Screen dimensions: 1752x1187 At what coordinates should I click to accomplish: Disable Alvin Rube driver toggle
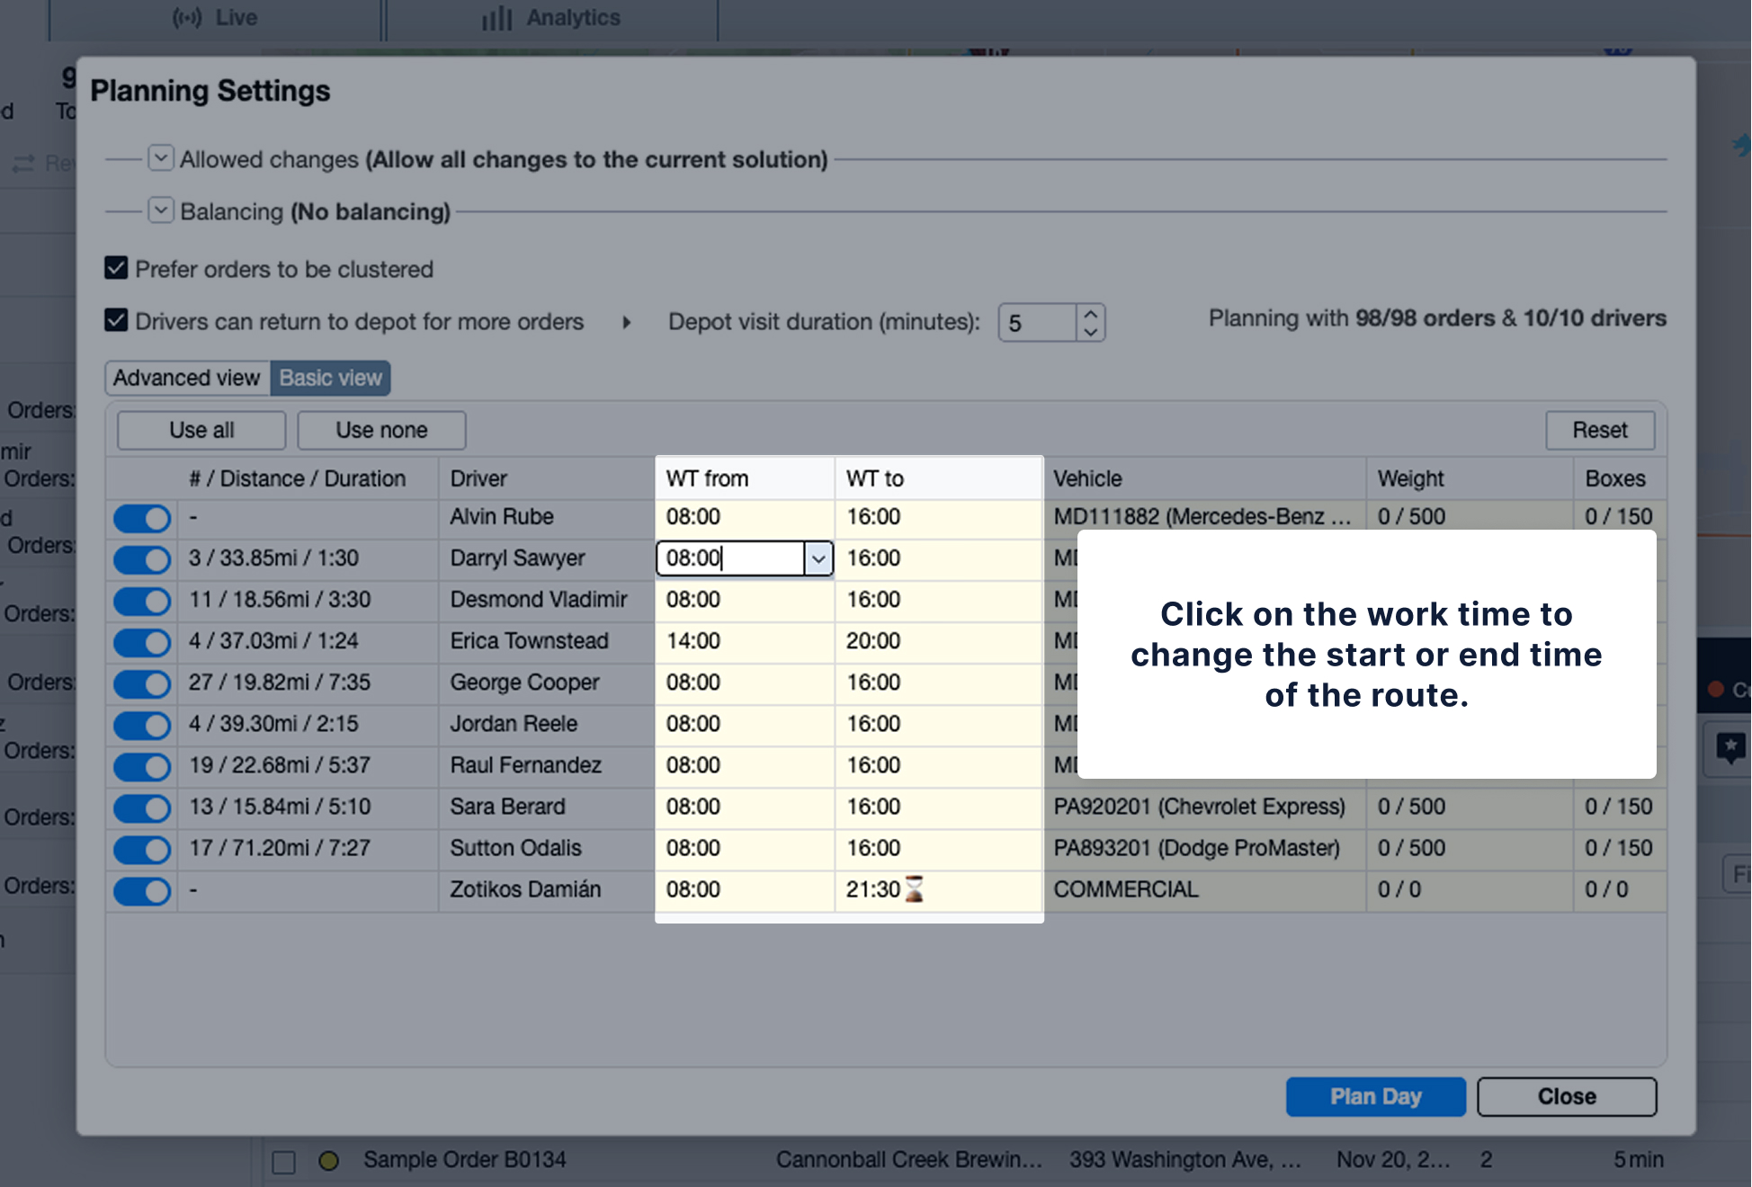click(142, 518)
